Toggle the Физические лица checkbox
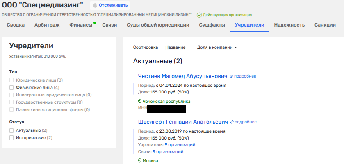Viewport: 344px width, 164px height. 12,87
